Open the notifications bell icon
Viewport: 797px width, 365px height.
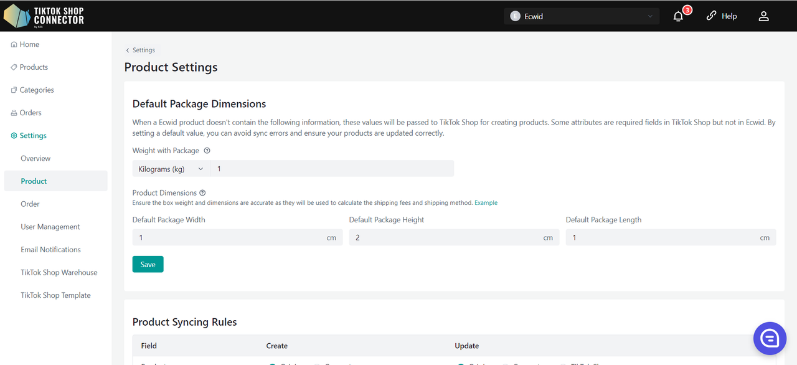click(679, 16)
